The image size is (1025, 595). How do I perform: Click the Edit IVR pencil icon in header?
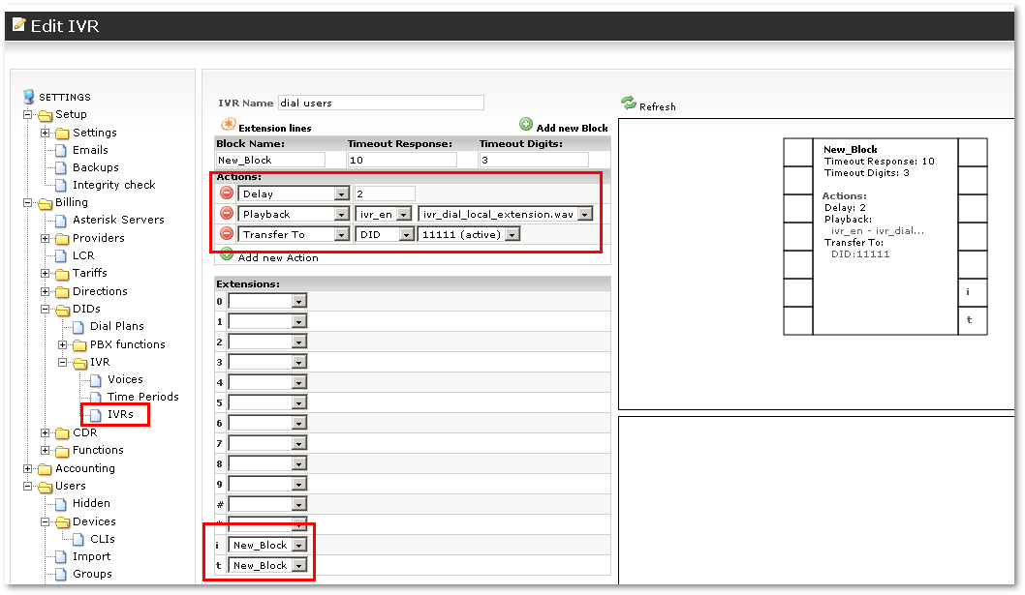(18, 24)
